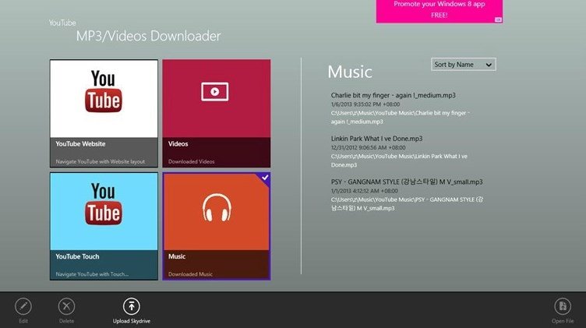Click the YouTube Touch tile label
586x328 pixels.
click(x=77, y=256)
